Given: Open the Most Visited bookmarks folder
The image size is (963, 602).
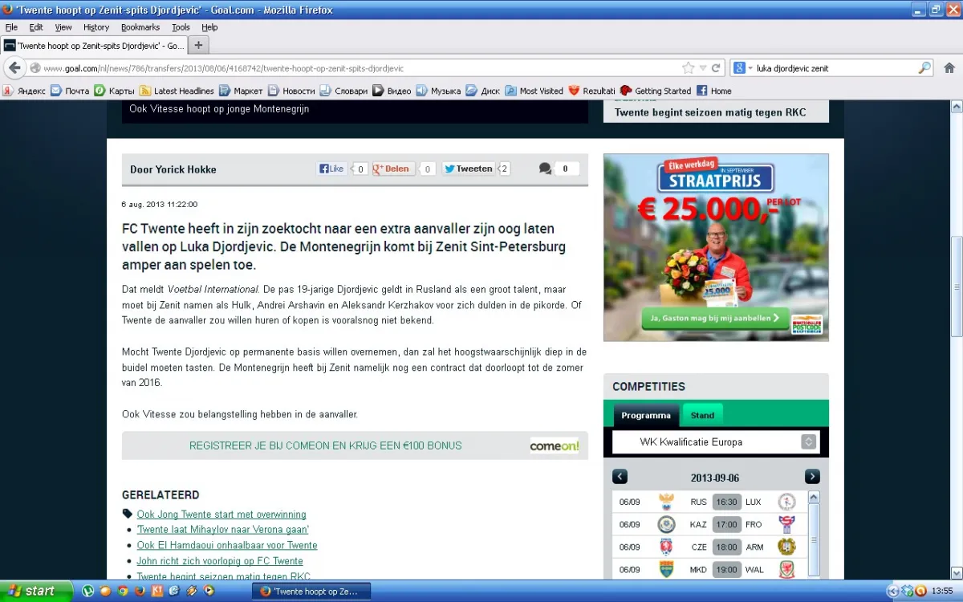Looking at the screenshot, I should point(534,91).
